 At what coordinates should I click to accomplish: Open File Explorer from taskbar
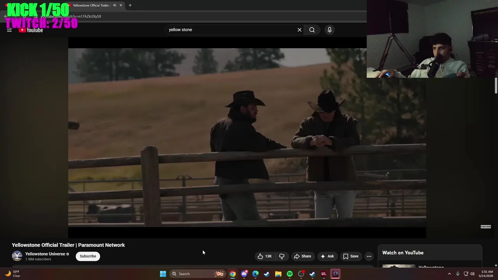(x=278, y=274)
